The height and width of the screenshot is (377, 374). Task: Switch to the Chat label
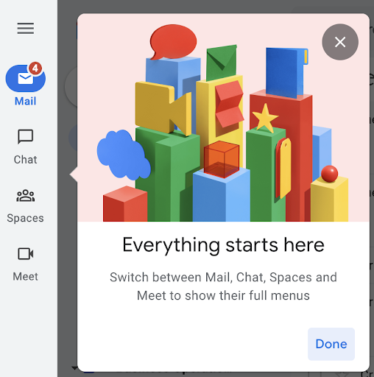(25, 160)
